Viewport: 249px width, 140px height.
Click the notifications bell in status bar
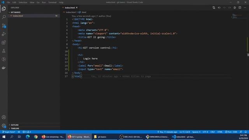point(245,132)
